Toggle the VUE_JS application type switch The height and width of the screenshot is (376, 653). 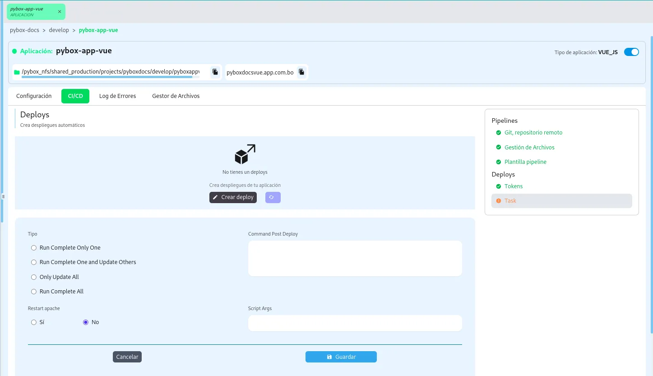click(631, 52)
